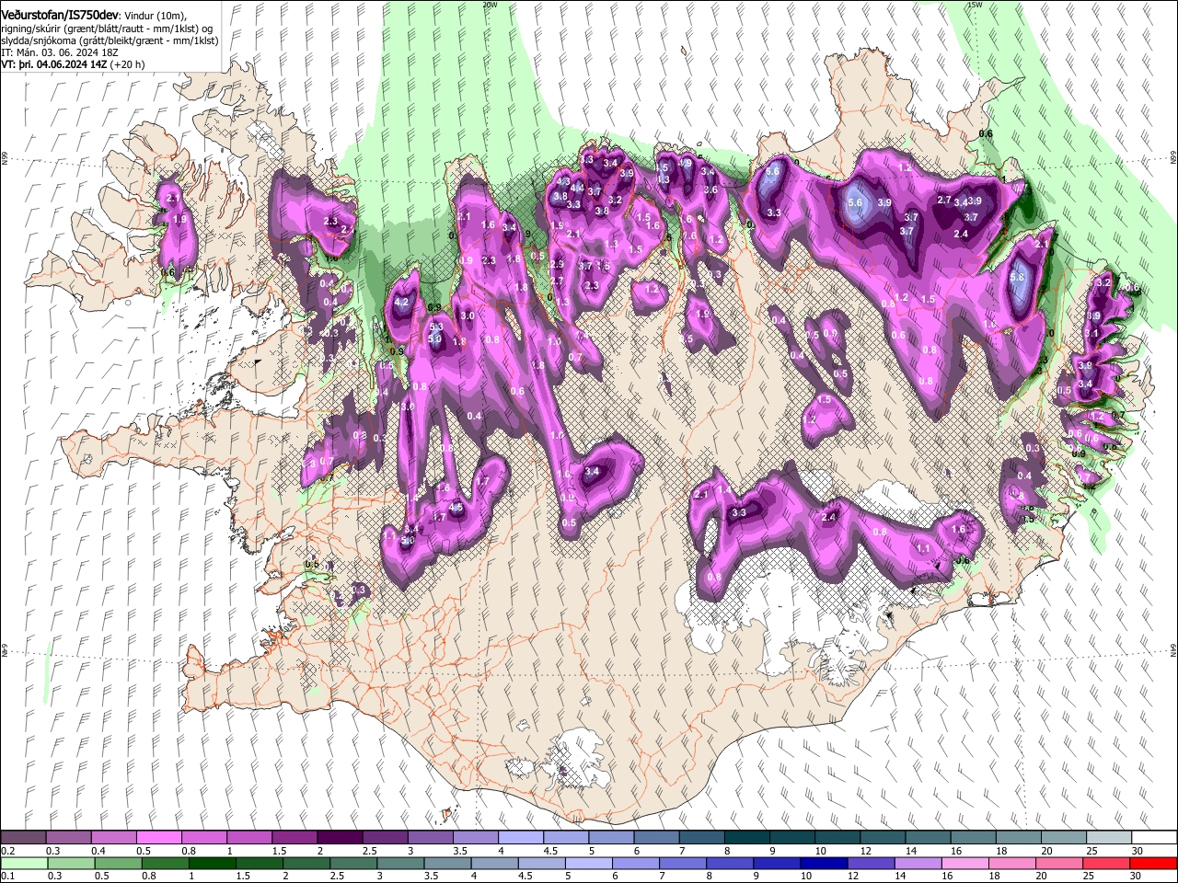
Task: Click the dark green 1 rain legend swatch
Action: tap(212, 863)
